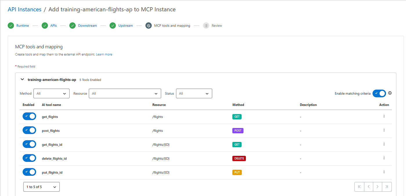Click the GET method badge for get_flights_id
Image resolution: width=406 pixels, height=196 pixels.
point(237,145)
